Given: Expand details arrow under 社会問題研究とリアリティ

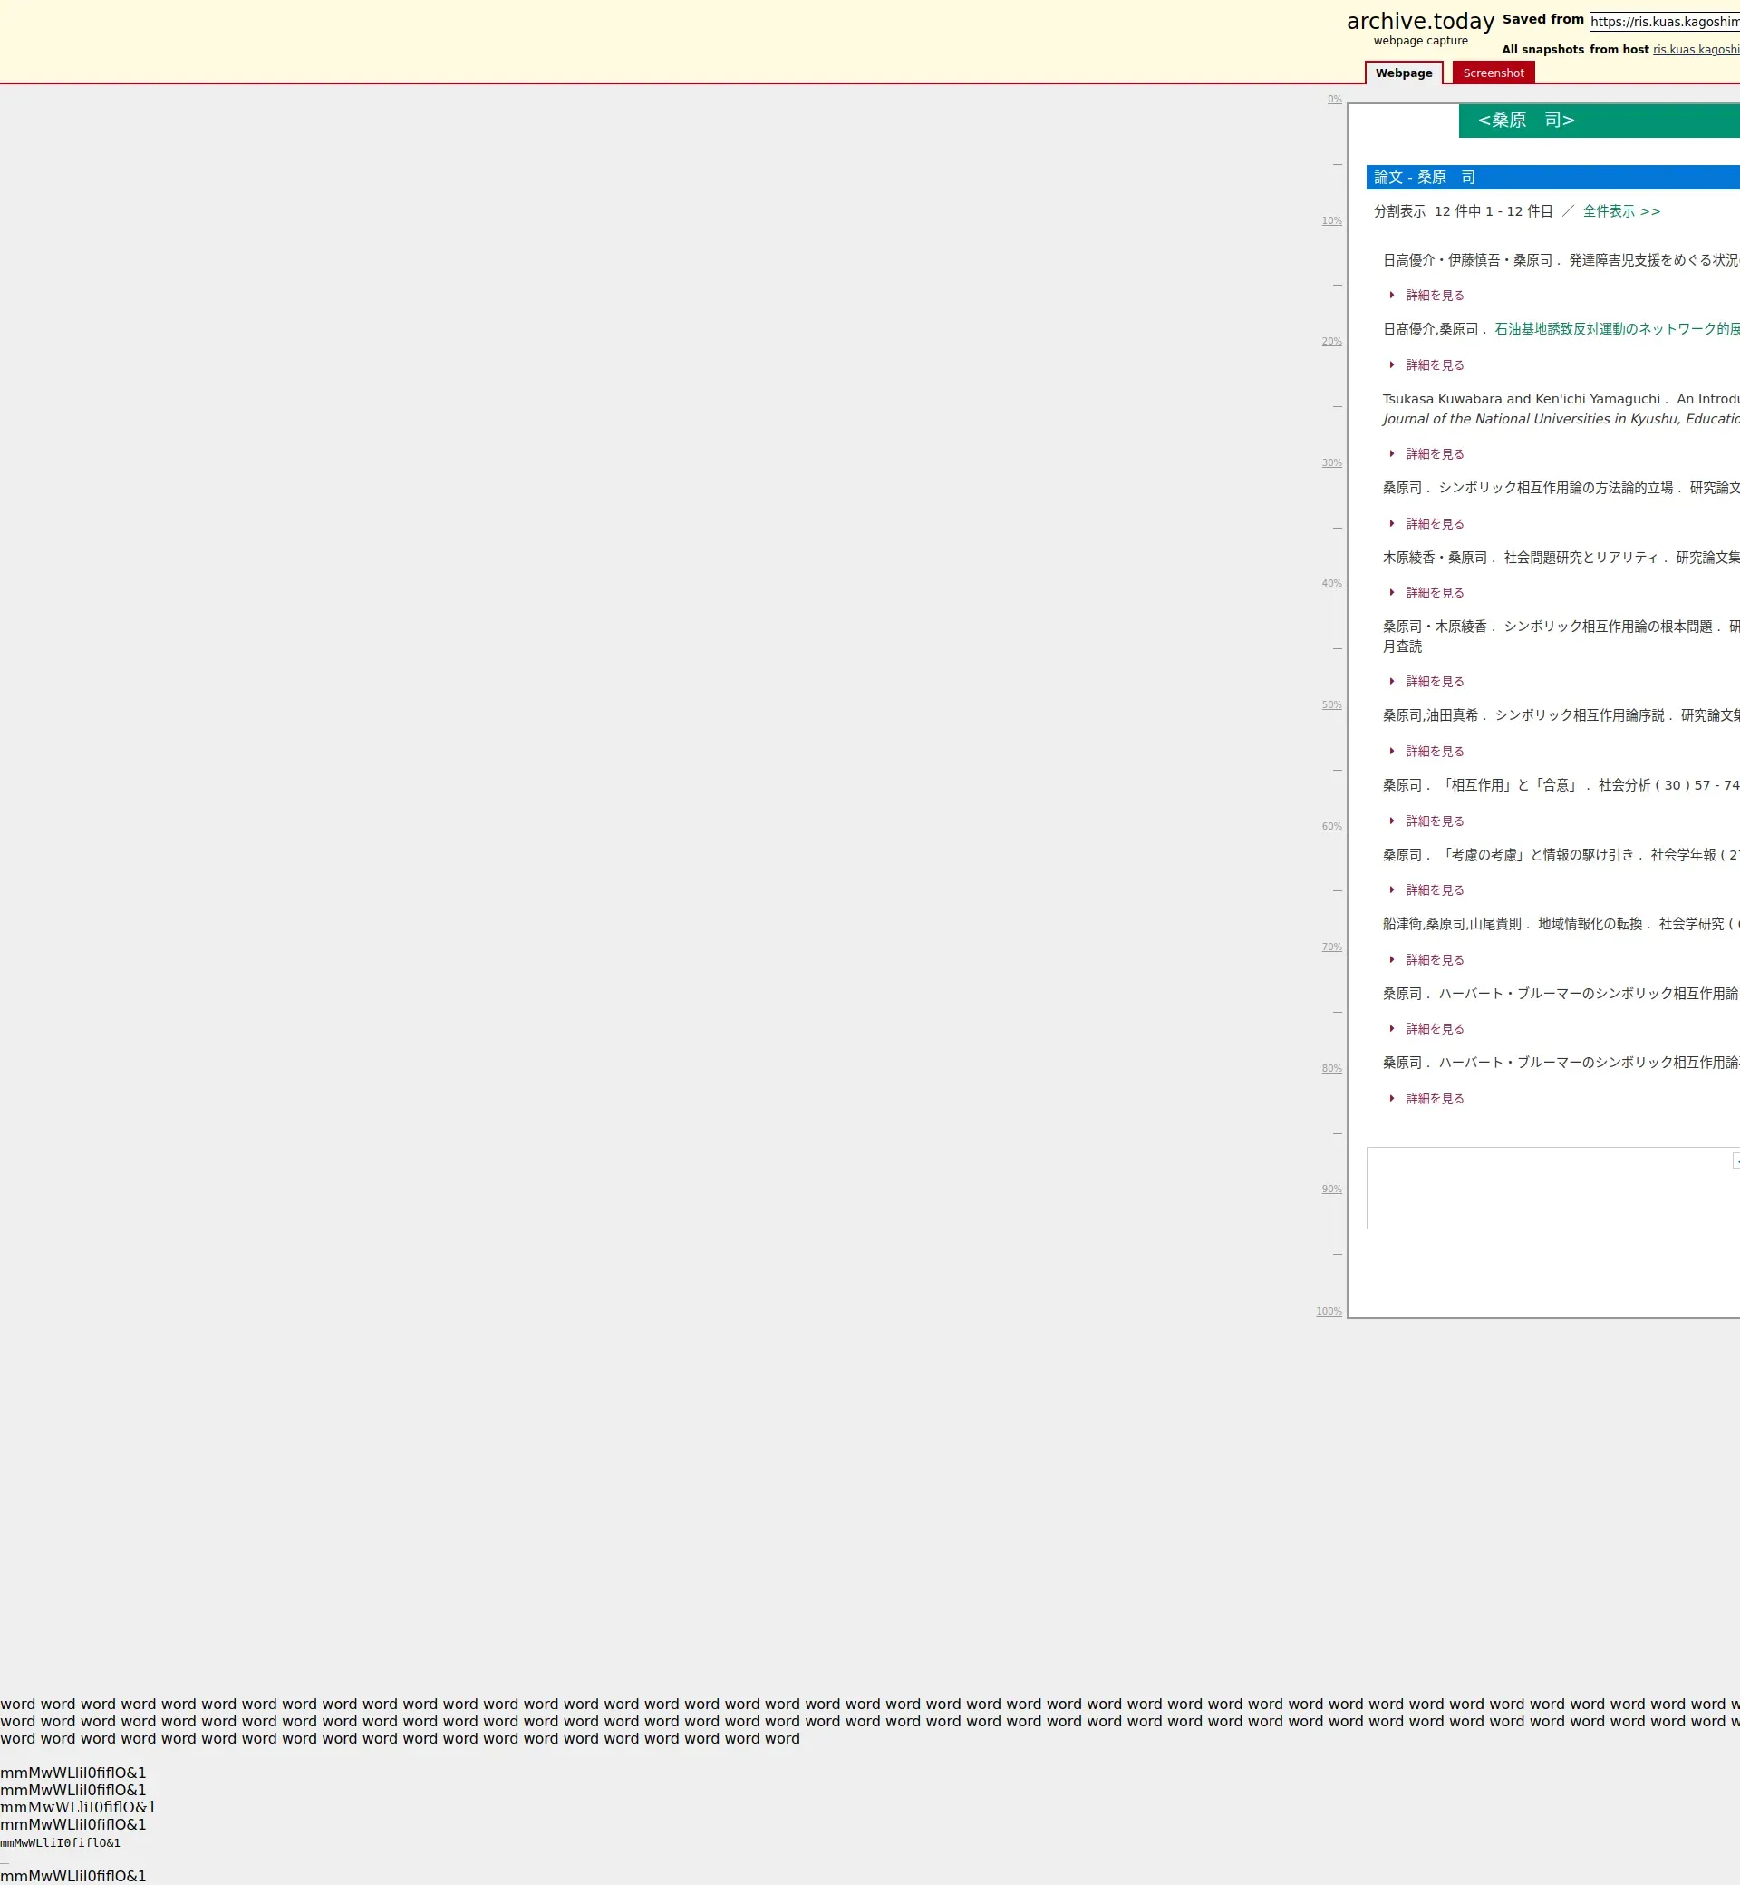Looking at the screenshot, I should (x=1392, y=593).
